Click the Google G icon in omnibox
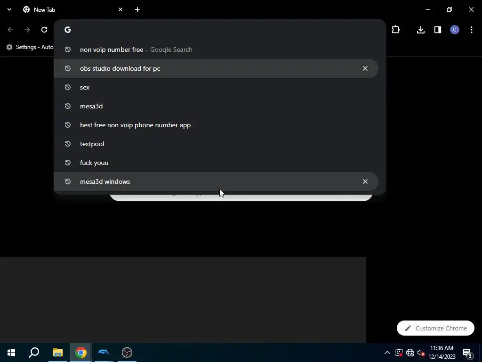This screenshot has width=482, height=362. 68,30
